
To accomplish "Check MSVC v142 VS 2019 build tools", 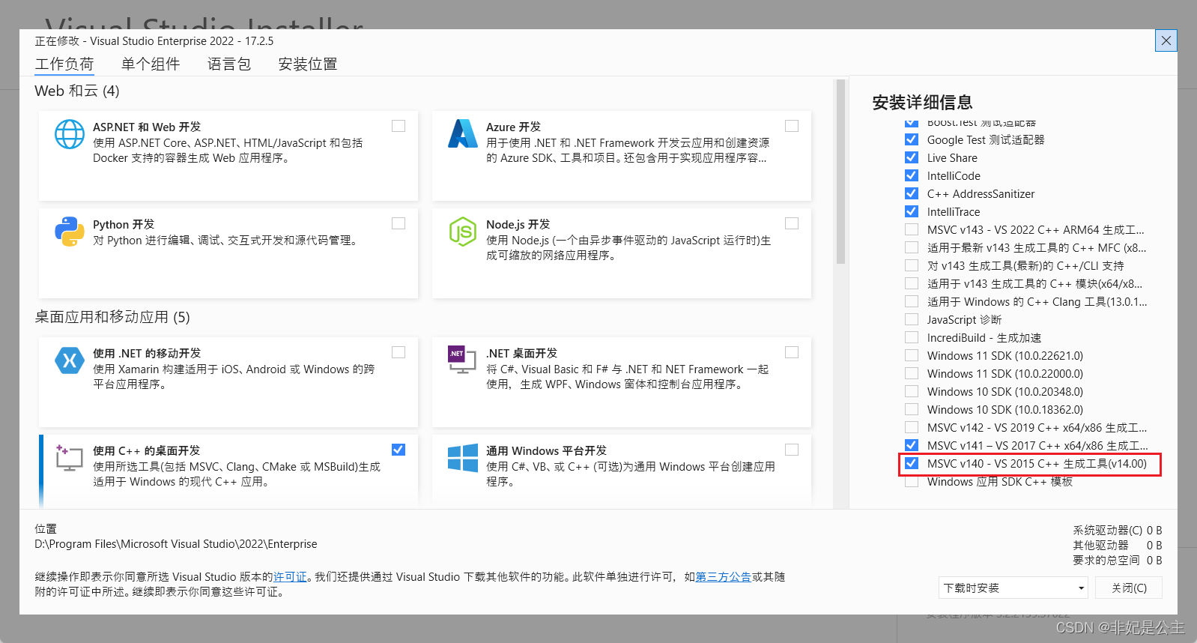I will tap(912, 427).
